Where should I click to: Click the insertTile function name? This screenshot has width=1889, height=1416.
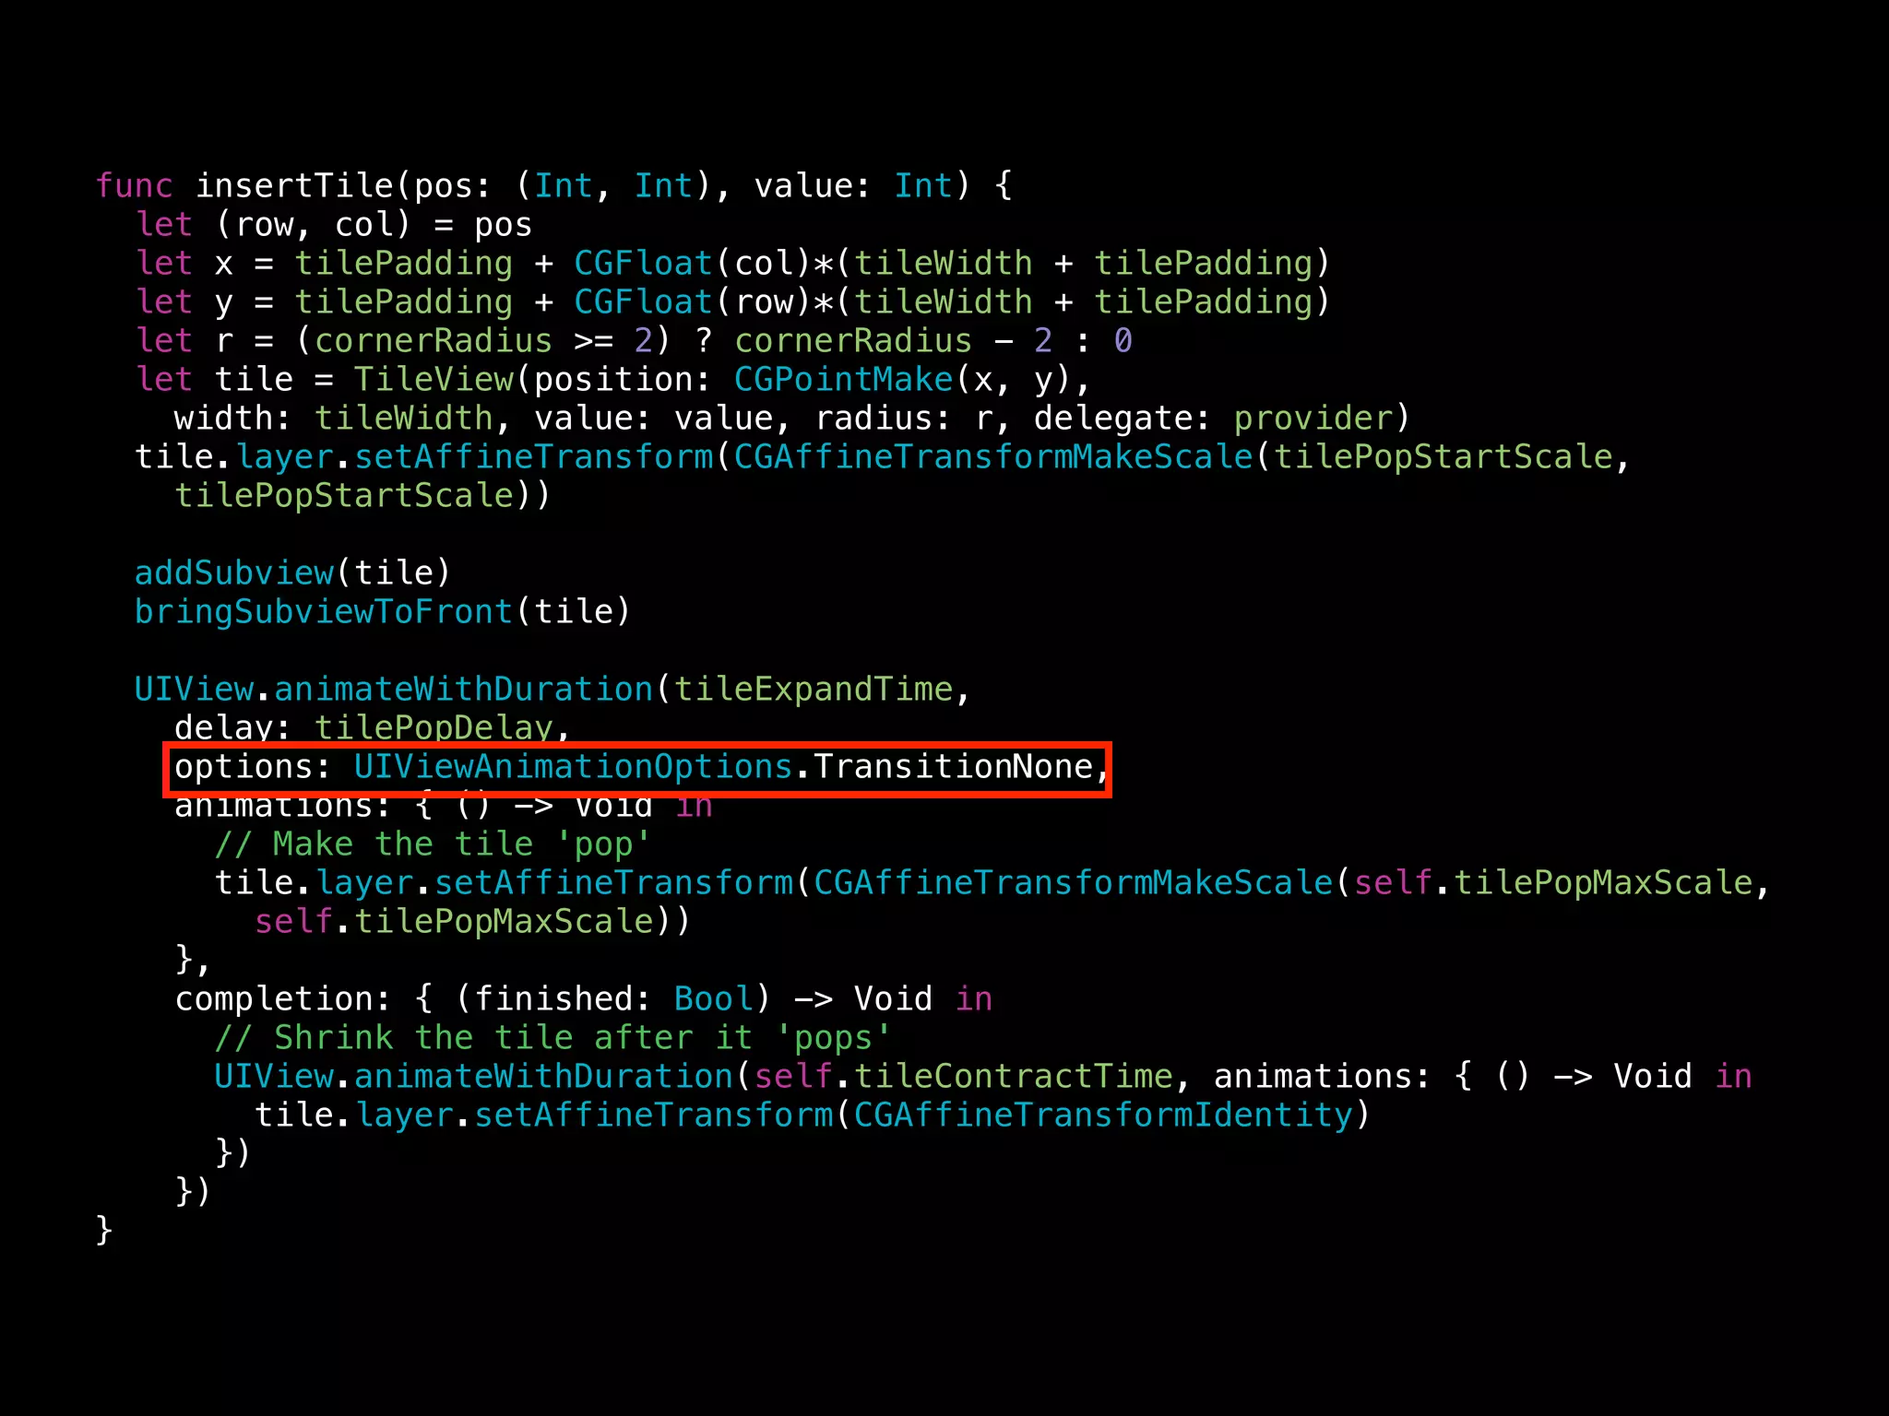[x=295, y=185]
